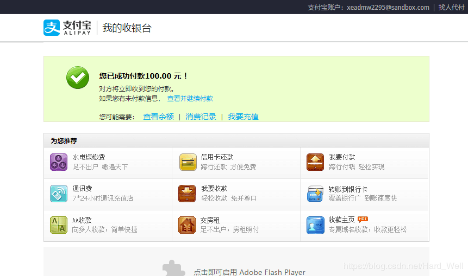Click the account email xeadmw2295@sandbox.com

(x=388, y=8)
